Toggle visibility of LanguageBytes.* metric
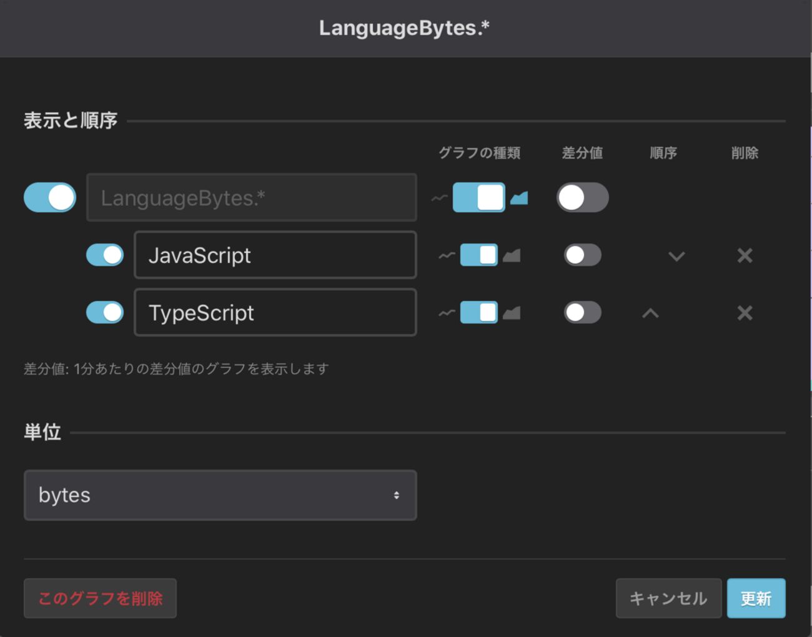Image resolution: width=812 pixels, height=637 pixels. [50, 198]
